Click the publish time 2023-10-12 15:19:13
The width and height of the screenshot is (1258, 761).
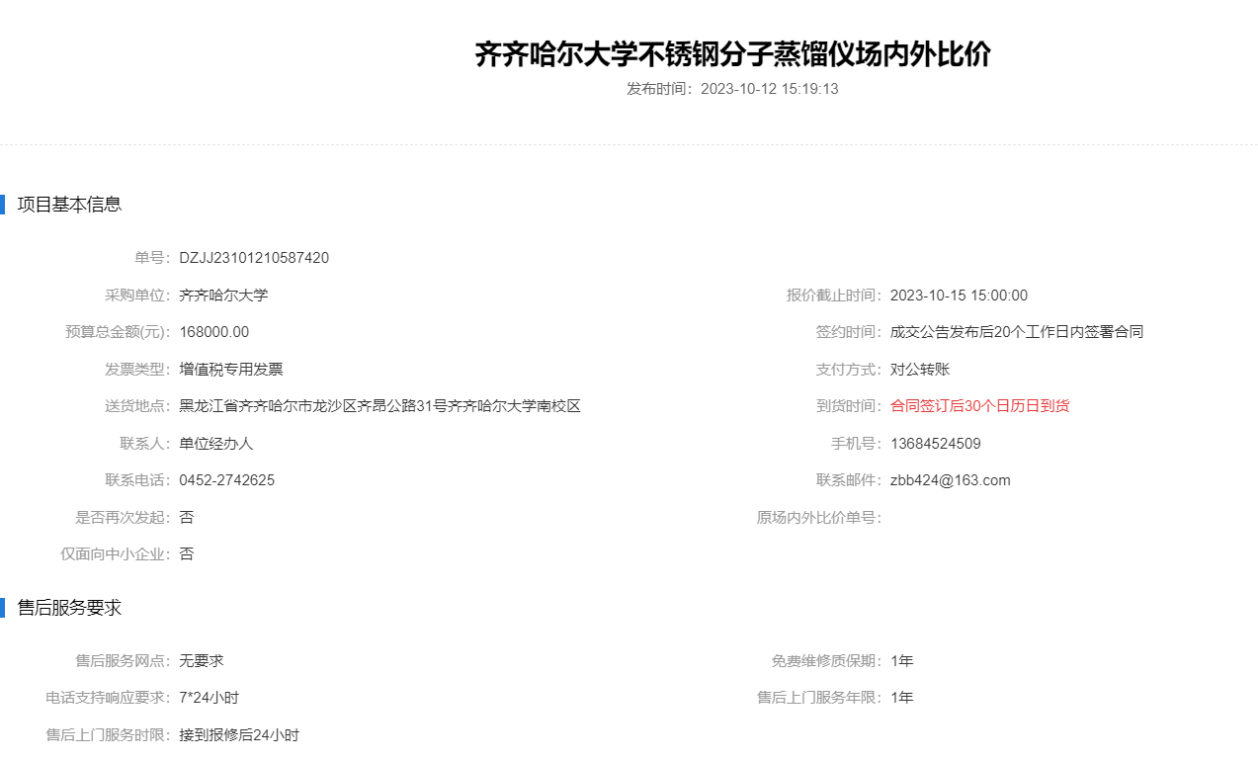click(x=769, y=89)
